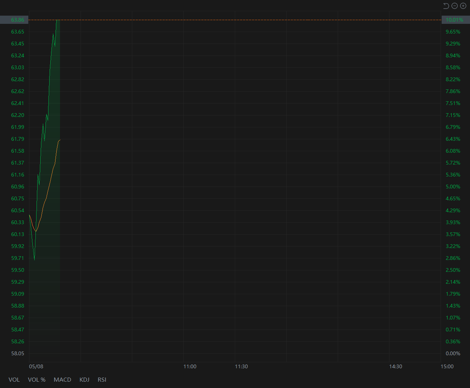This screenshot has width=470, height=388.
Task: Switch to the VOL indicator tab
Action: tap(14, 379)
